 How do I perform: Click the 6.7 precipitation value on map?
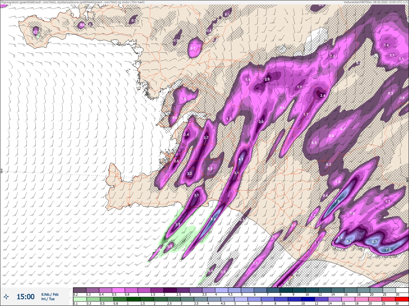tap(375, 242)
